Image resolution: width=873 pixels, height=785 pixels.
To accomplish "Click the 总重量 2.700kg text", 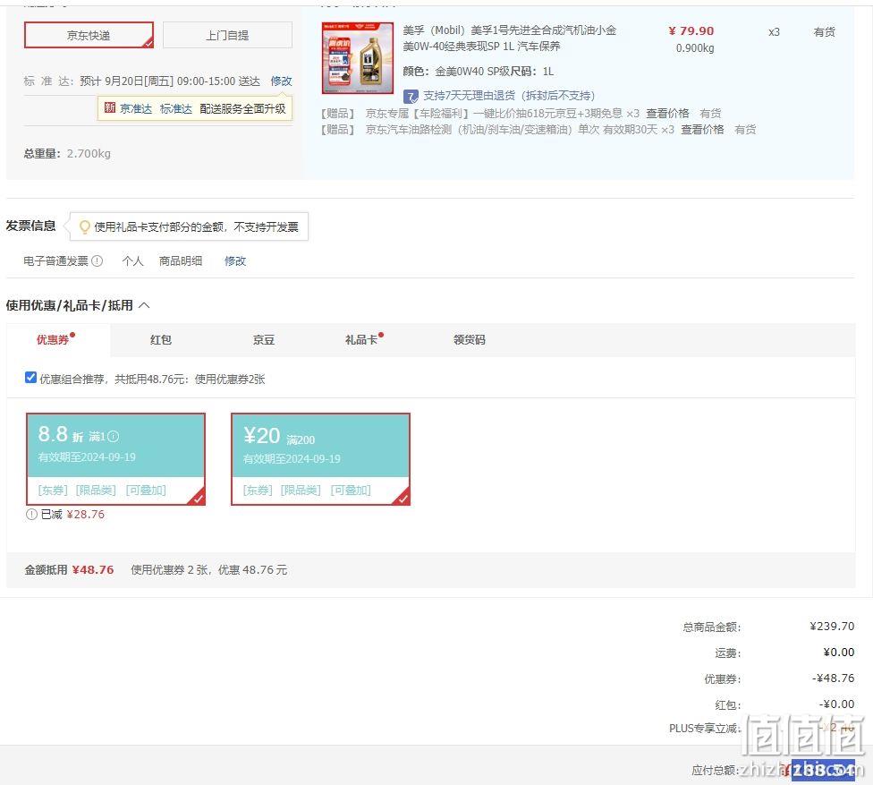I will click(x=67, y=154).
